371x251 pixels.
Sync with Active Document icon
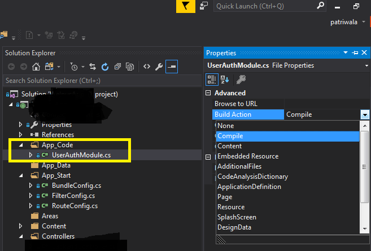[93, 67]
